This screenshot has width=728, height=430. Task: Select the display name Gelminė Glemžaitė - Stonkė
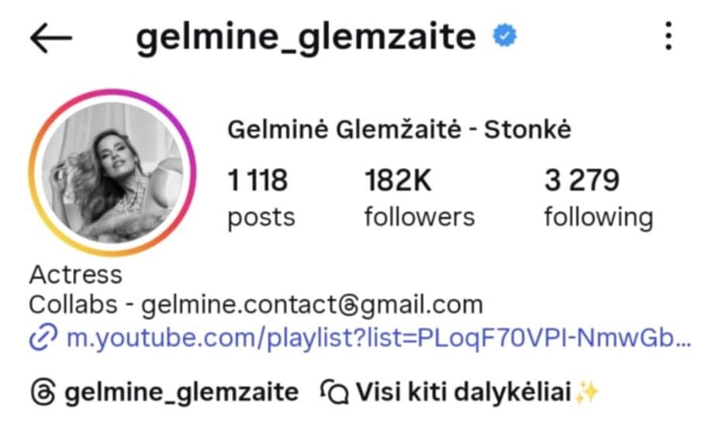click(x=399, y=129)
